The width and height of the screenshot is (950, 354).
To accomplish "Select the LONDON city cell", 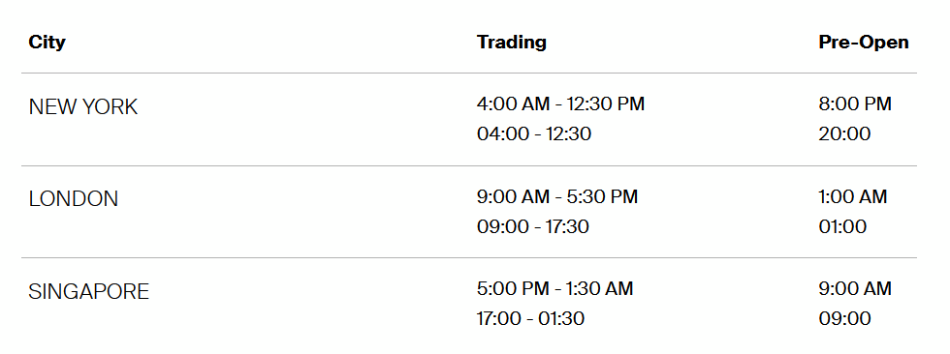I will [x=74, y=199].
